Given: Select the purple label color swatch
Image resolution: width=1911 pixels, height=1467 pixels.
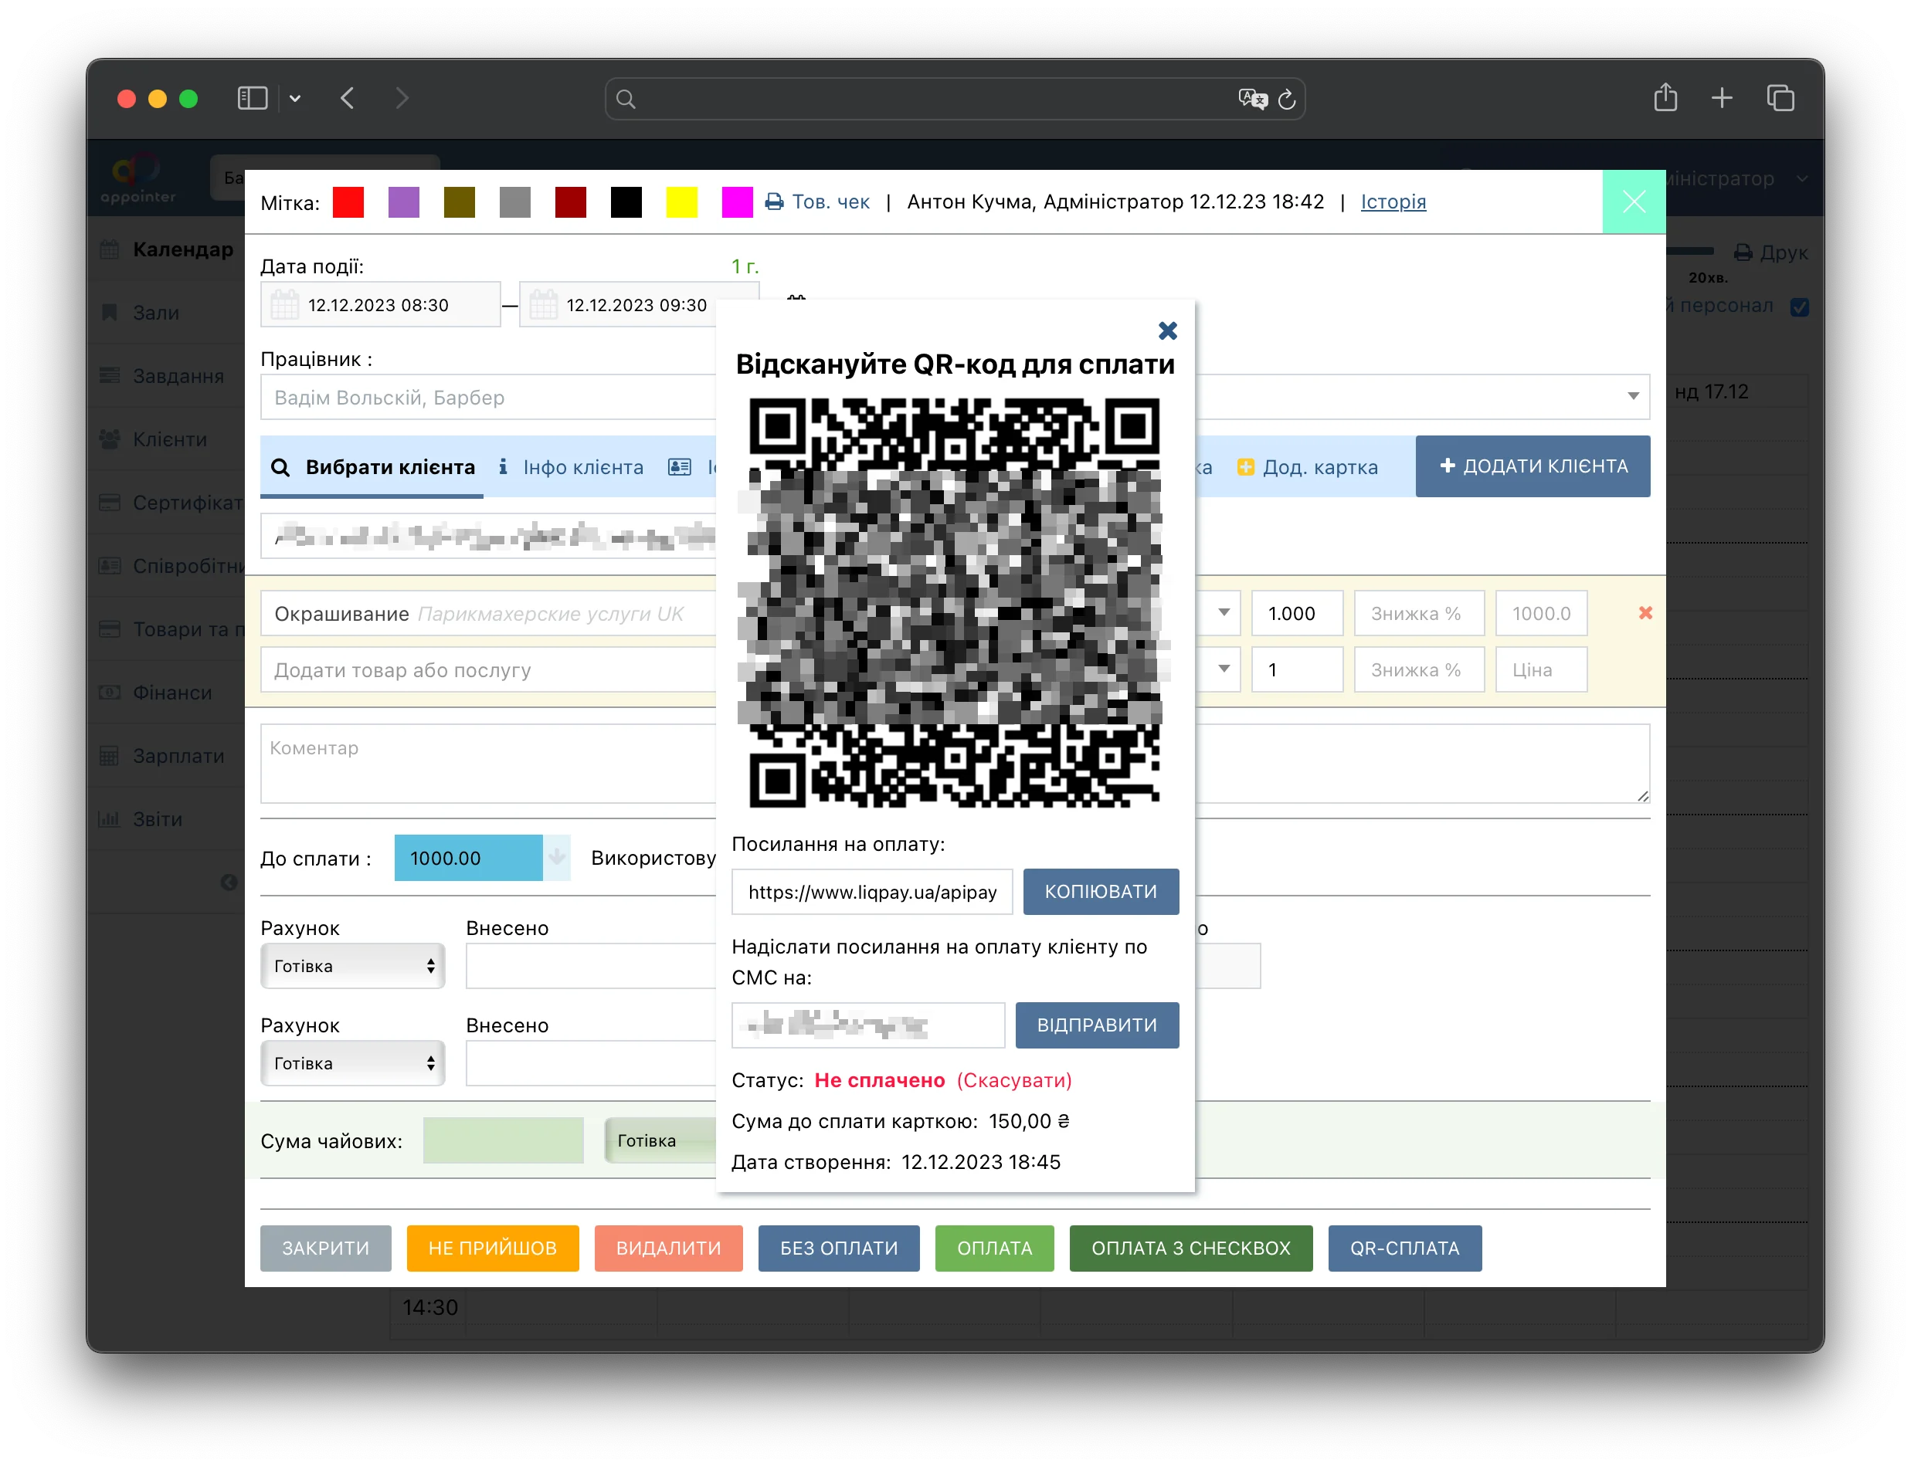Looking at the screenshot, I should tap(403, 202).
